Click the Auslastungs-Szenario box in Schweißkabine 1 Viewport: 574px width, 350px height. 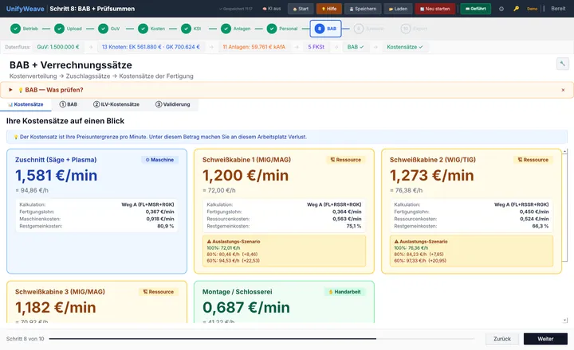point(284,251)
